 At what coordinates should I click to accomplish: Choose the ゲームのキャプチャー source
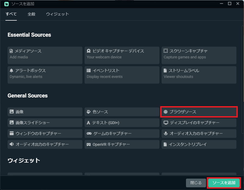click(x=122, y=134)
